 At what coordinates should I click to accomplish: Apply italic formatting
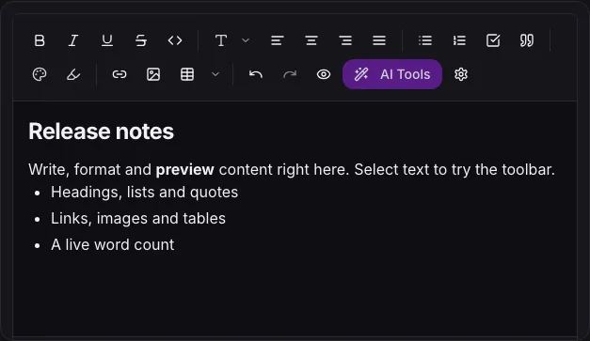pyautogui.click(x=73, y=40)
